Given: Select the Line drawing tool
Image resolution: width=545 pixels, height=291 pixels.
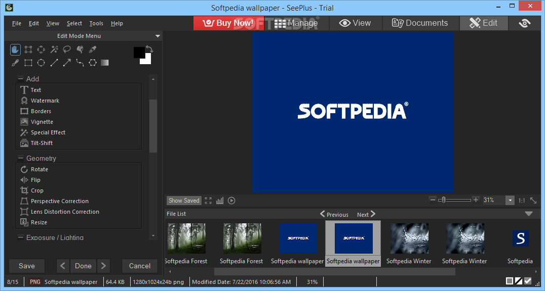Looking at the screenshot, I should [54, 63].
